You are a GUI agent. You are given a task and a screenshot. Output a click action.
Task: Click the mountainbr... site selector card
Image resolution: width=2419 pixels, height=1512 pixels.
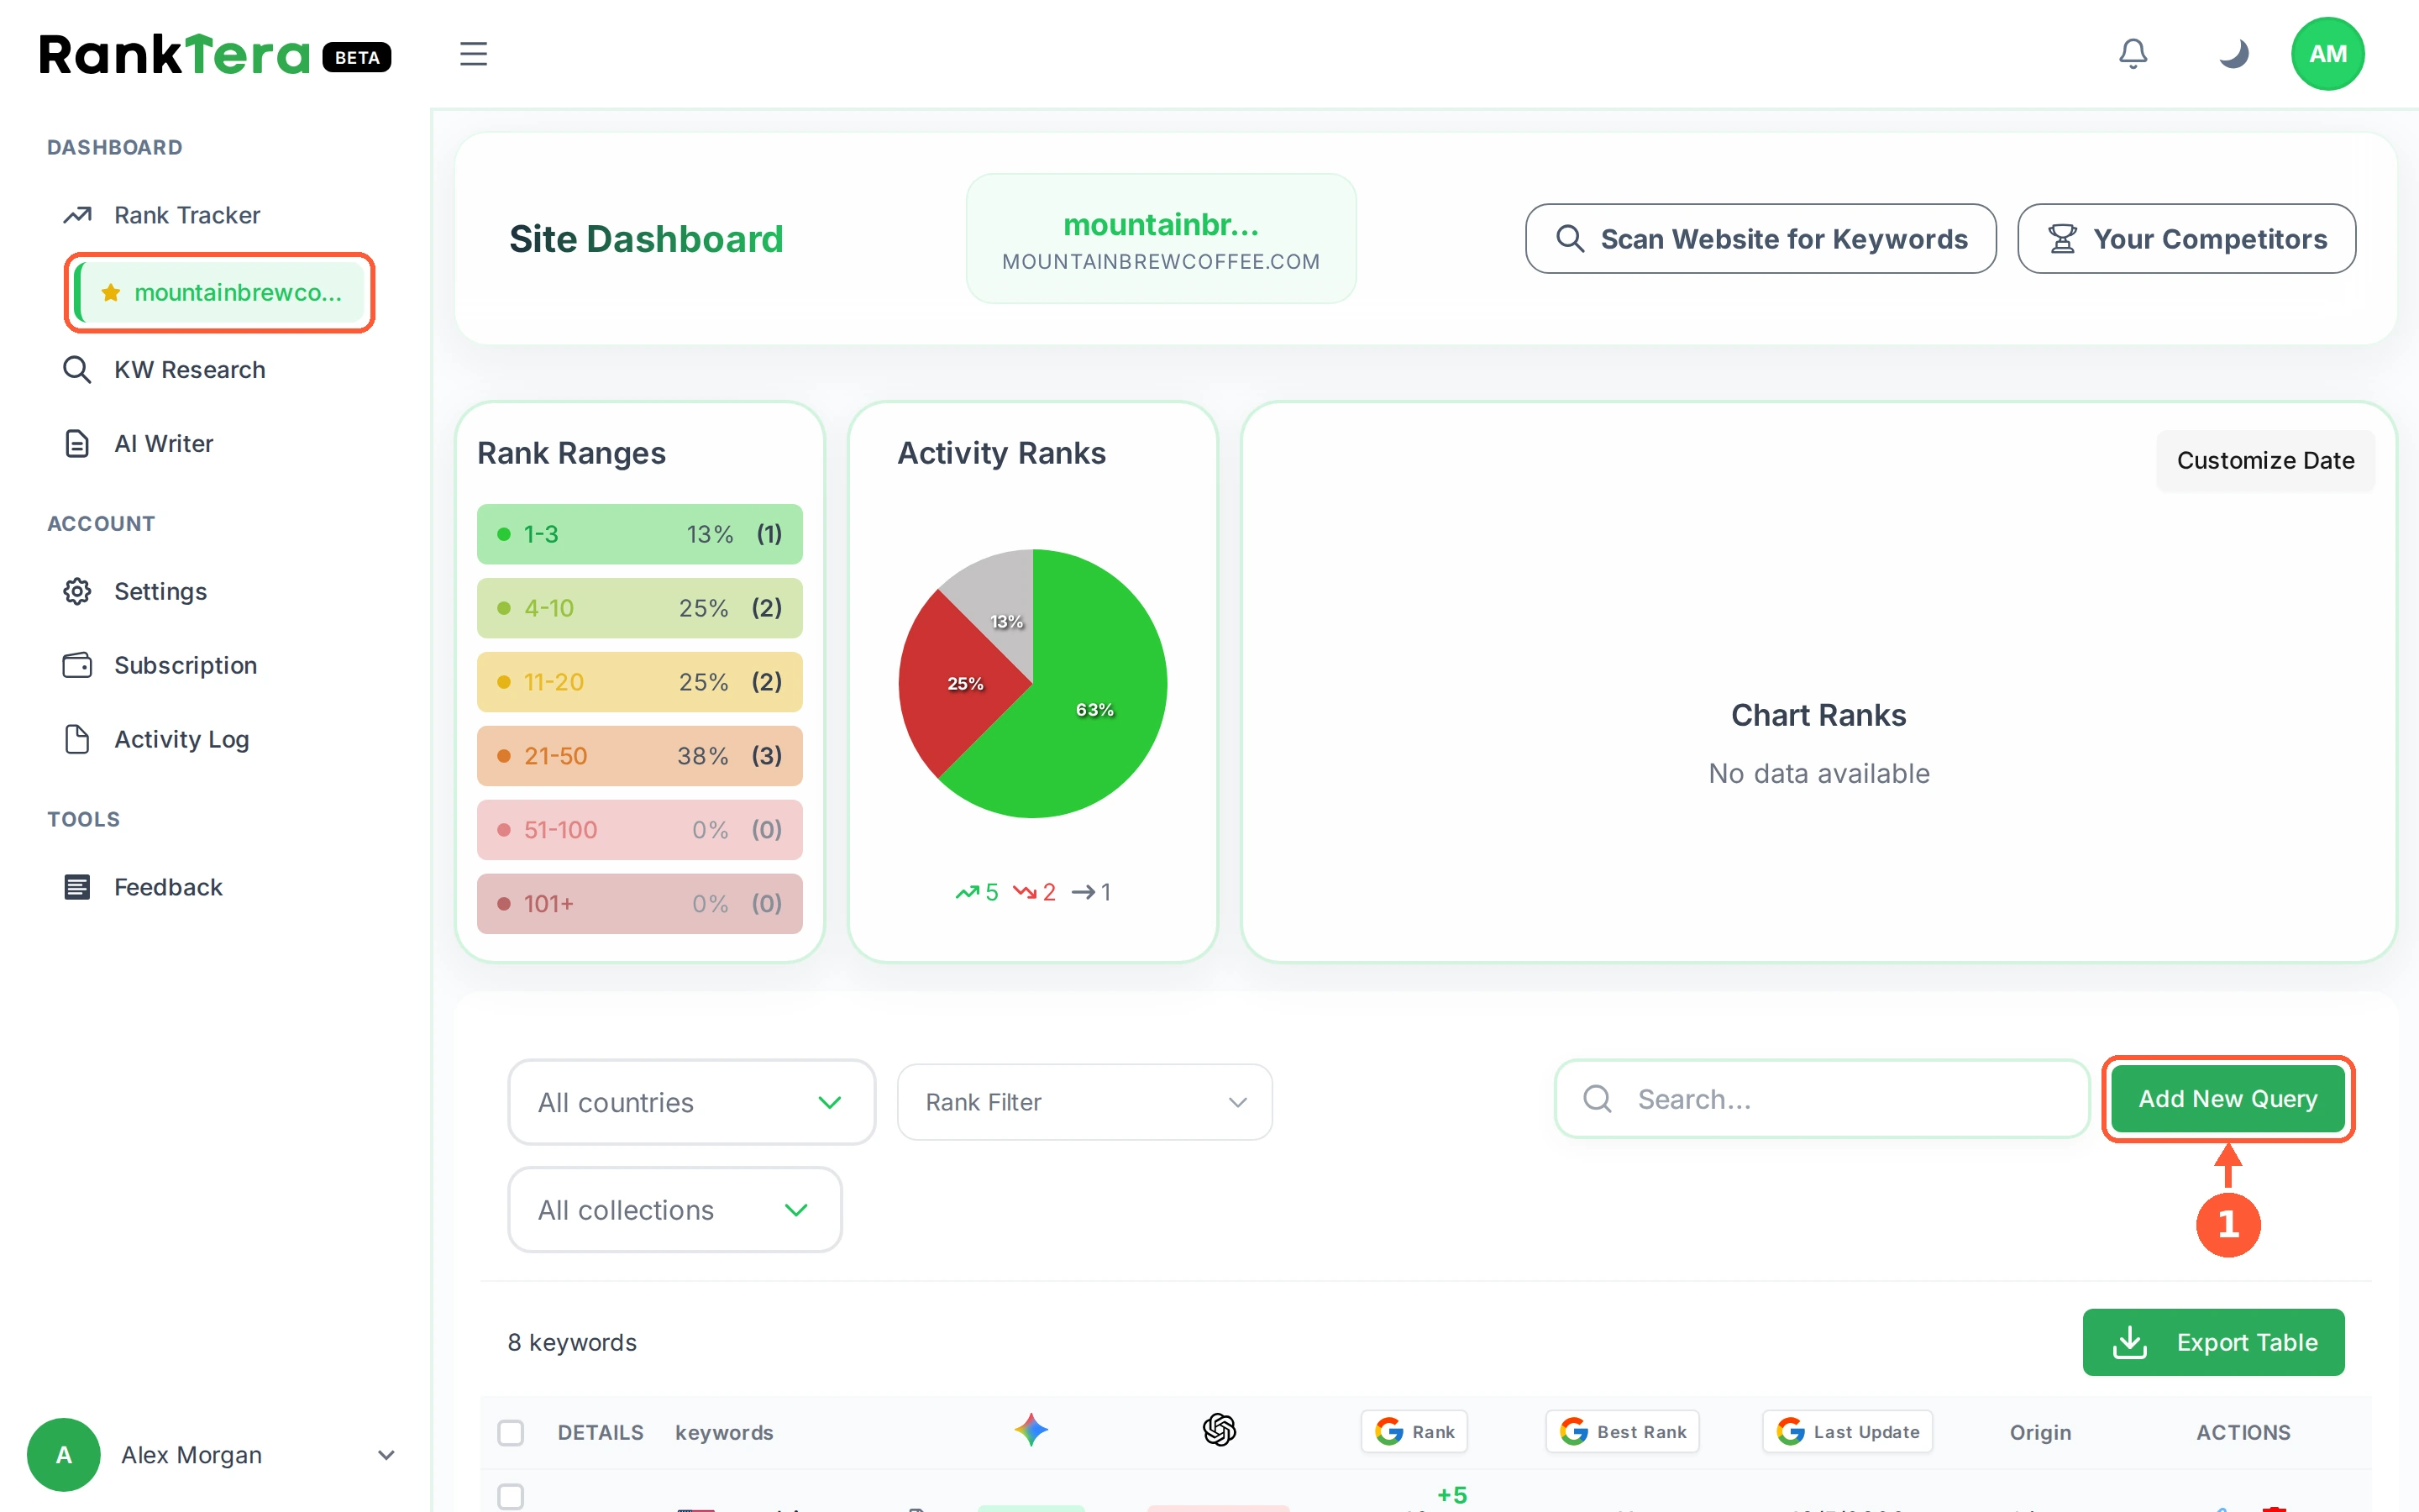(1161, 239)
